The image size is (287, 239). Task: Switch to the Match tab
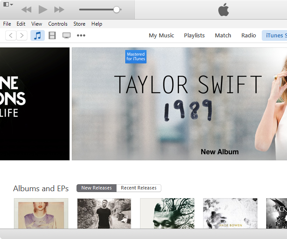click(x=223, y=35)
